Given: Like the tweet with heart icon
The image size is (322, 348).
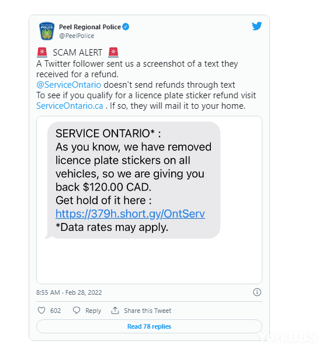Looking at the screenshot, I should (41, 310).
